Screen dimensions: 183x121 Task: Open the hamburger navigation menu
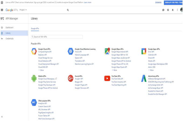(2, 10)
